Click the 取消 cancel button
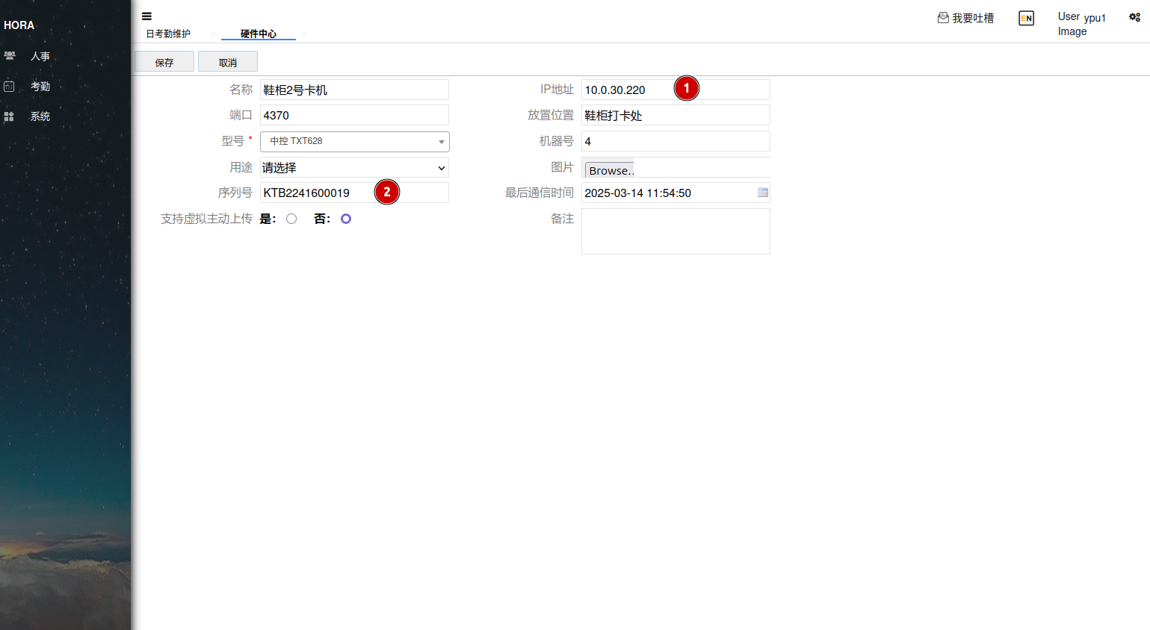Image resolution: width=1150 pixels, height=630 pixels. point(228,62)
